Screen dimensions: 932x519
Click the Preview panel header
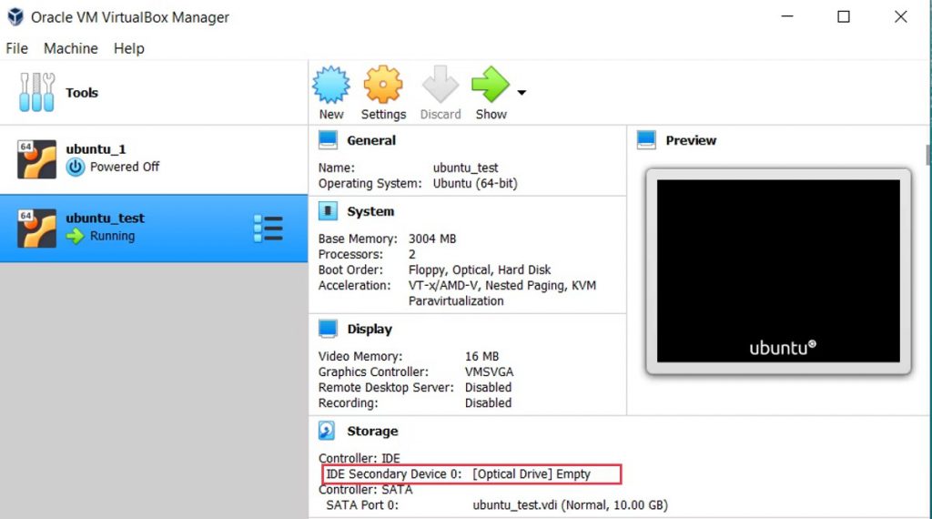pos(690,140)
